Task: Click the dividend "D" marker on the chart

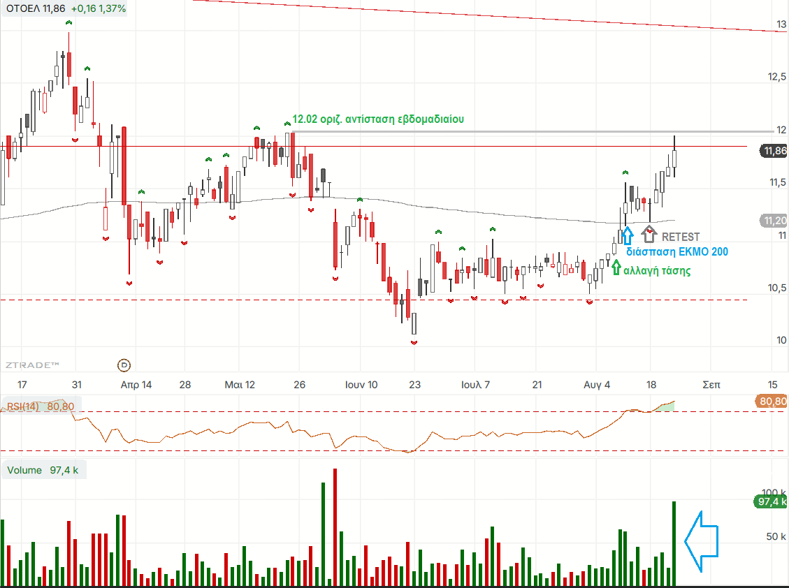Action: click(124, 365)
